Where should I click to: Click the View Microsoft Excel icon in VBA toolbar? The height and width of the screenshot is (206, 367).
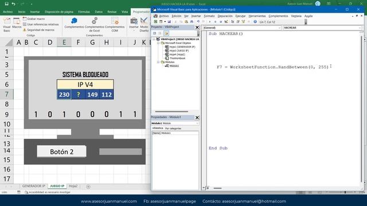click(155, 22)
